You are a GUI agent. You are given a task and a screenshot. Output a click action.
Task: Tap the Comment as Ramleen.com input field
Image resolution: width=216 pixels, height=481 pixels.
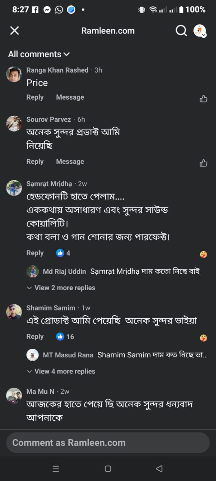coord(108,442)
